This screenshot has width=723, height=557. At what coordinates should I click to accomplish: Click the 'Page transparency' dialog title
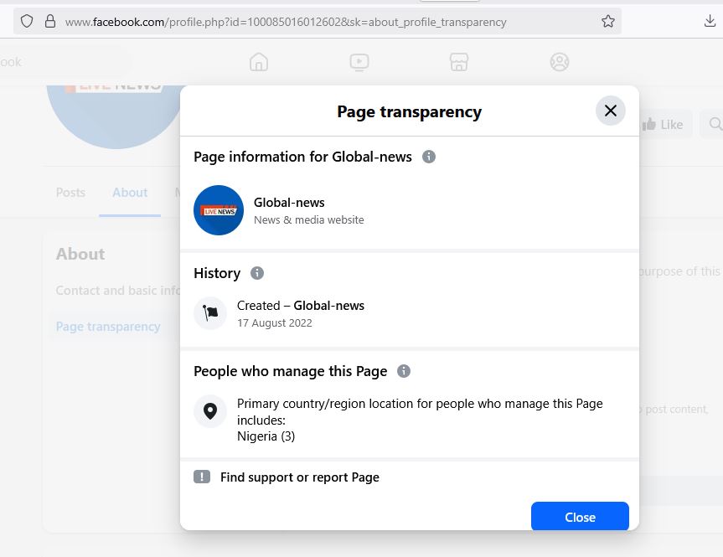[x=409, y=111]
